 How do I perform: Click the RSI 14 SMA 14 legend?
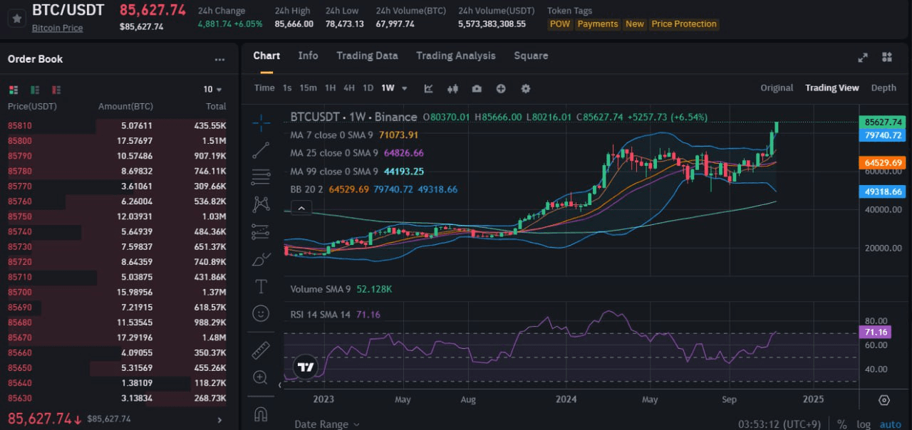(x=336, y=314)
